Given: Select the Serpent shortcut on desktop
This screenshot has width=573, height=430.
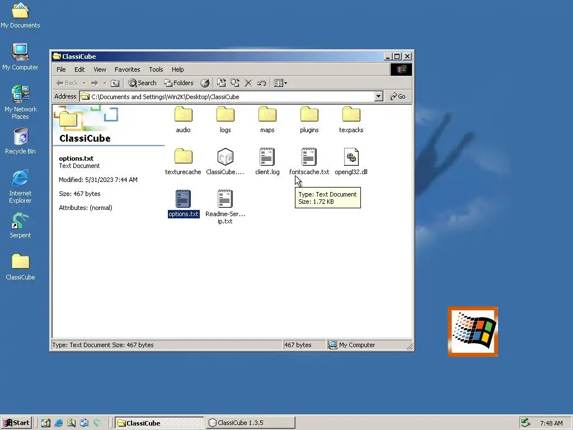Looking at the screenshot, I should tap(20, 225).
